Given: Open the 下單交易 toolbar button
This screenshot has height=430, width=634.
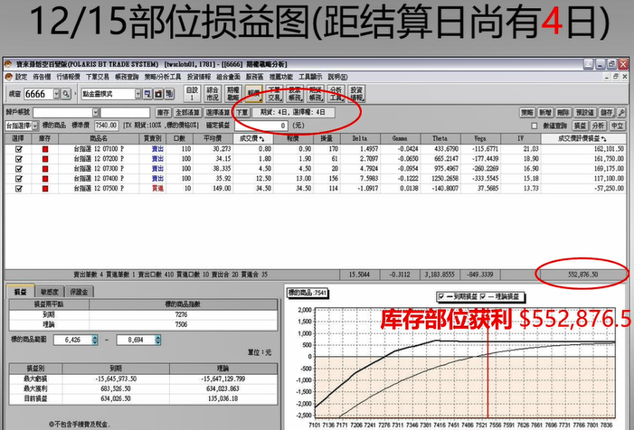Looking at the screenshot, I should [x=274, y=94].
